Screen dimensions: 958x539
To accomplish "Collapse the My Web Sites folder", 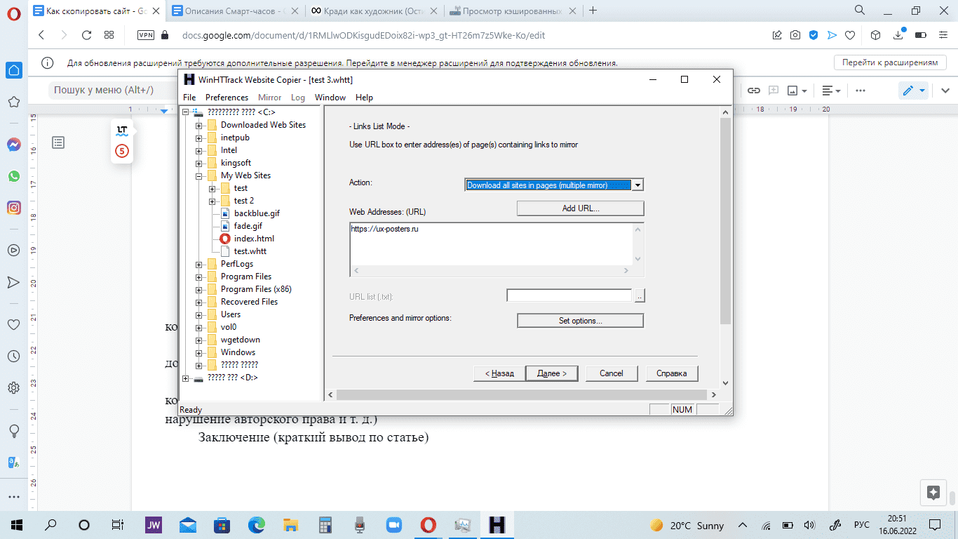I will pos(199,175).
